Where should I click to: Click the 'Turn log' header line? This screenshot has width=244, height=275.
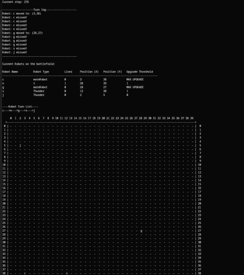point(39,10)
